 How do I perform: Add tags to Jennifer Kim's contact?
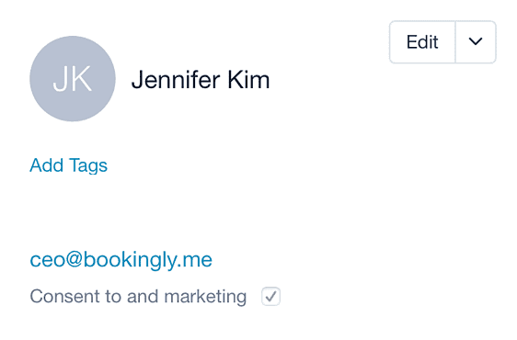click(69, 165)
